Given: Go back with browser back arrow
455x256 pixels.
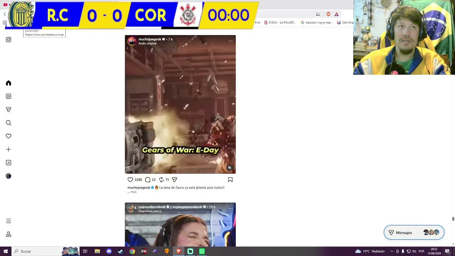Looking at the screenshot, I should coord(5,14).
